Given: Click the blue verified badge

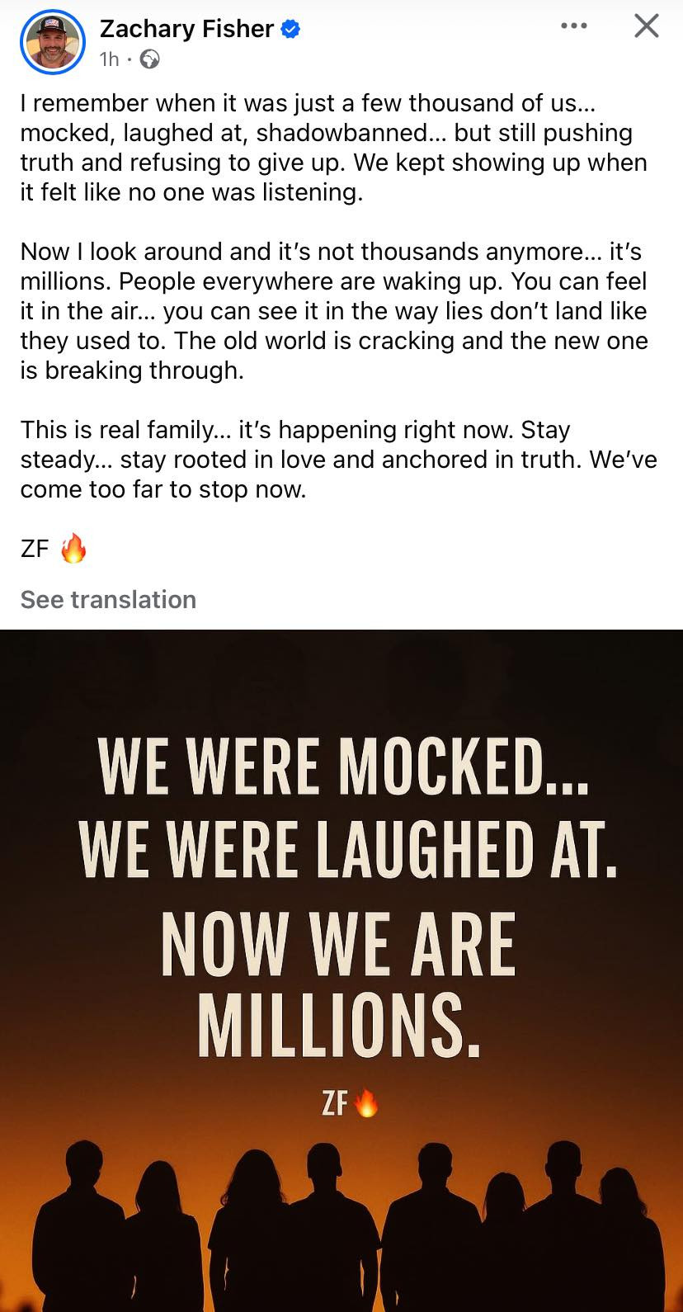Looking at the screenshot, I should pyautogui.click(x=290, y=30).
